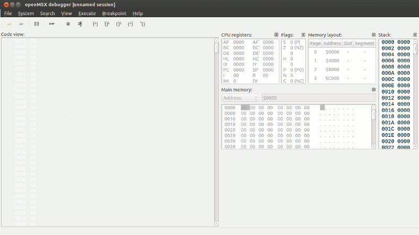Click the Main memory scroll up arrow
419x235 pixels.
pos(373,107)
